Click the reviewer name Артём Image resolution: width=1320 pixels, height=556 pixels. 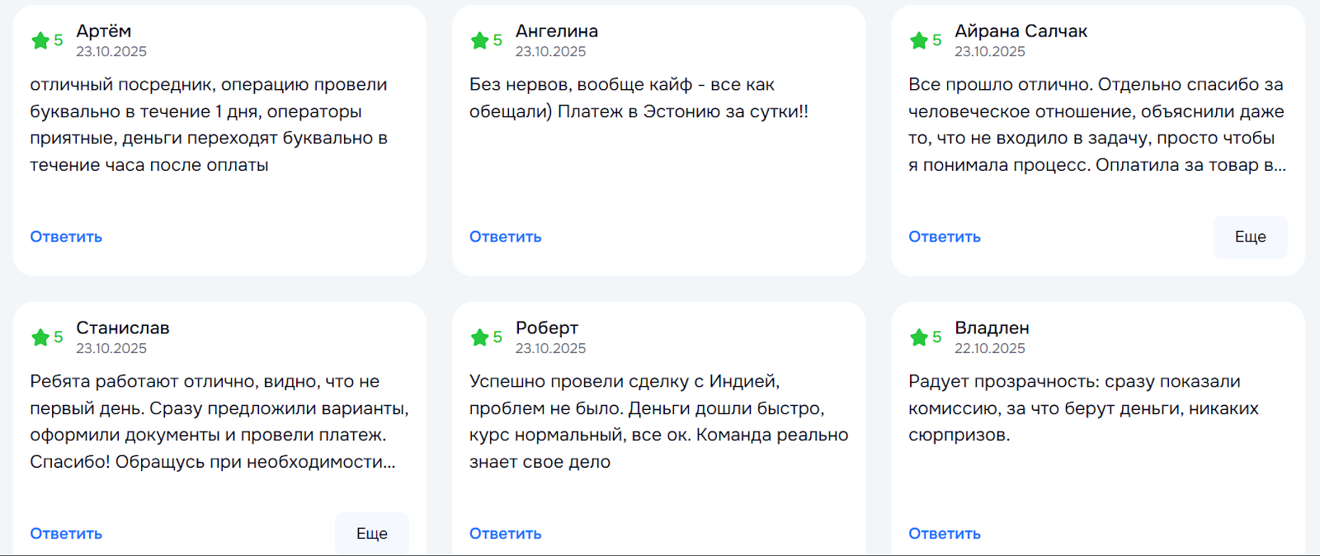pos(103,31)
